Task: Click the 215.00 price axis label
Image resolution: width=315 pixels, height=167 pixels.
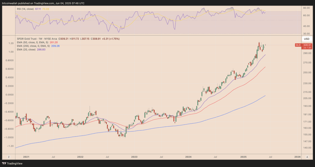Action: [307, 92]
